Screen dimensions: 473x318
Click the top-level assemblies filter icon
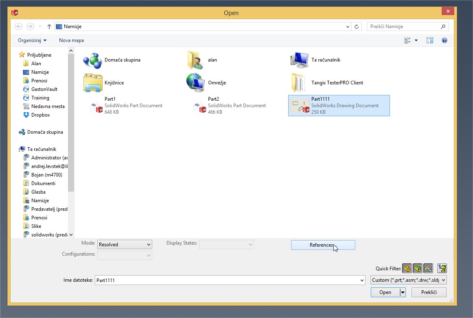442,268
